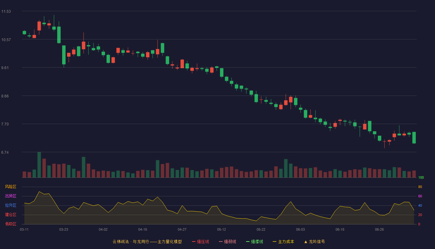Select the 出货区 zone label

pyautogui.click(x=11, y=196)
